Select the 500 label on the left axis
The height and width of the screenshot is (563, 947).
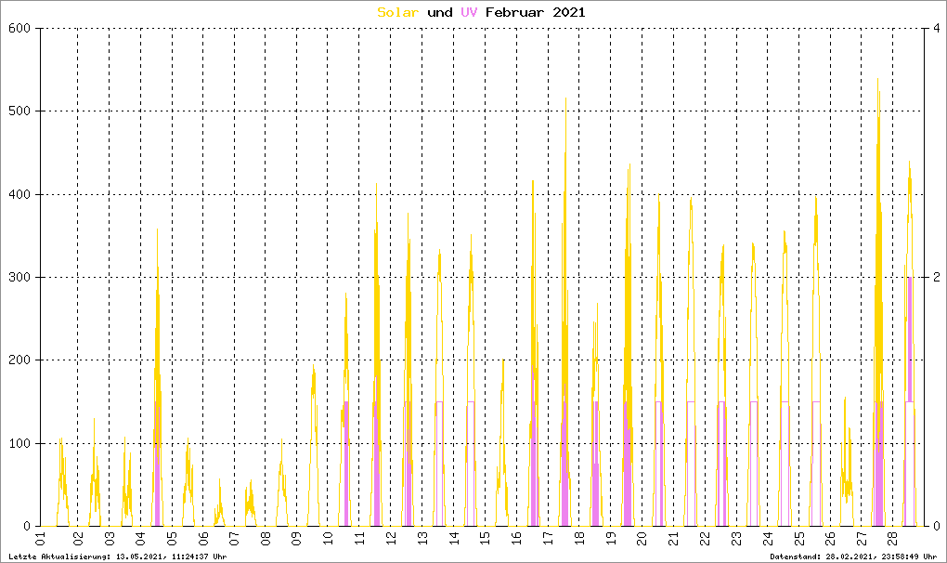[19, 111]
